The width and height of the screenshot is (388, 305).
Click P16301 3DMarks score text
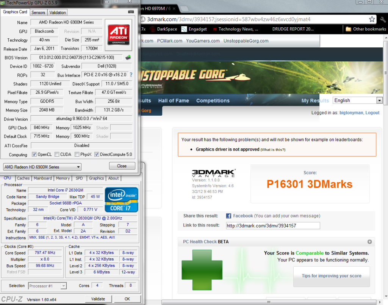(x=310, y=184)
